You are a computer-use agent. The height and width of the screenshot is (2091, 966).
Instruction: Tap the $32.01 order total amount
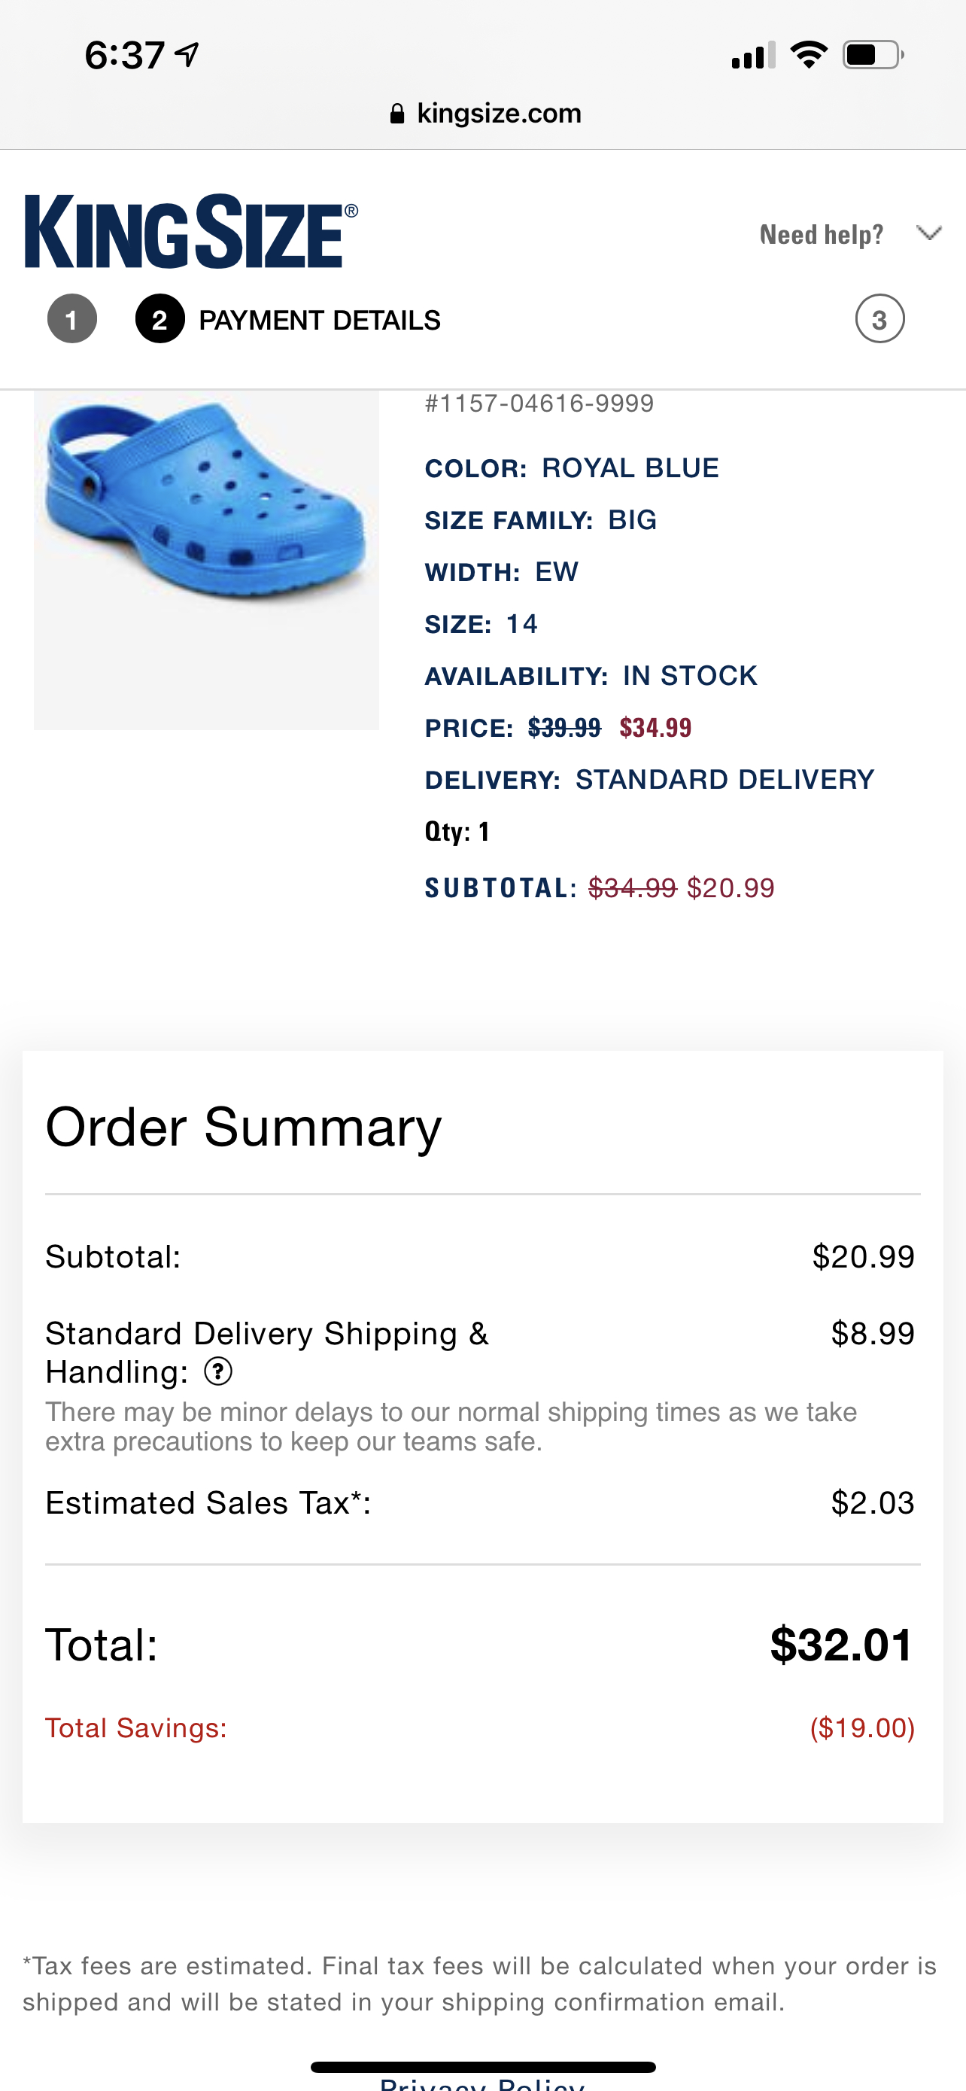pyautogui.click(x=841, y=1645)
